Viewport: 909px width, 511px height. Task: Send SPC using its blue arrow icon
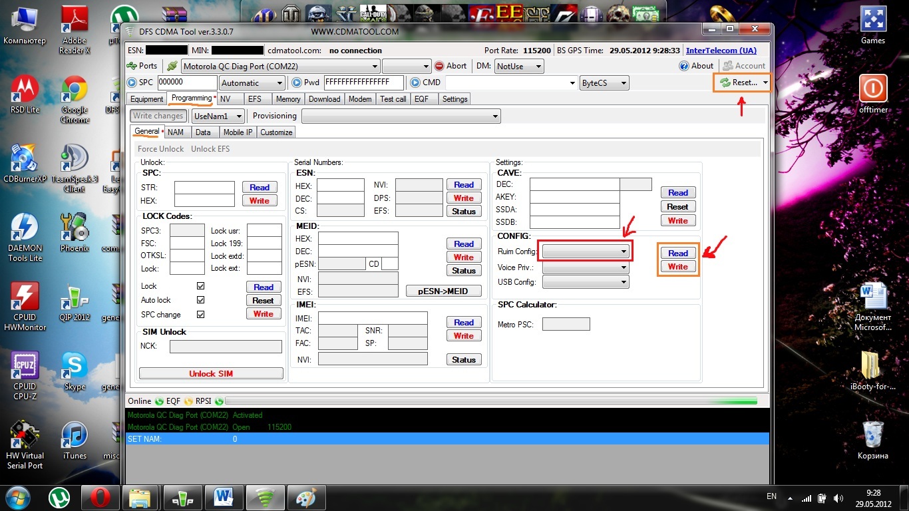(x=131, y=83)
